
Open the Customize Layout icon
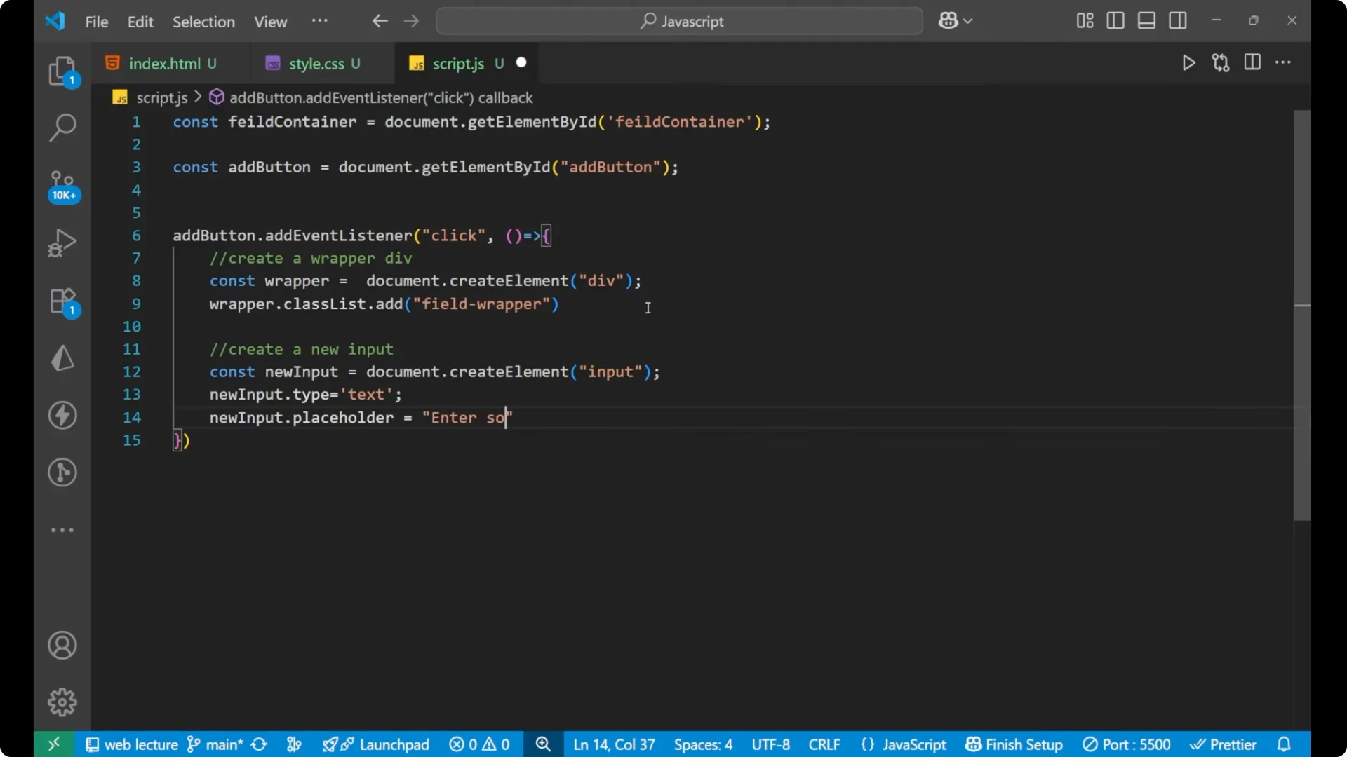1084,20
